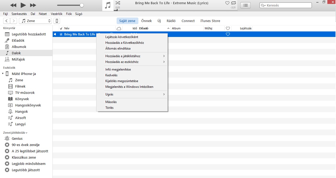Expand Hozzáadás a játéklistához submenu
This screenshot has height=178, width=336.
click(132, 56)
